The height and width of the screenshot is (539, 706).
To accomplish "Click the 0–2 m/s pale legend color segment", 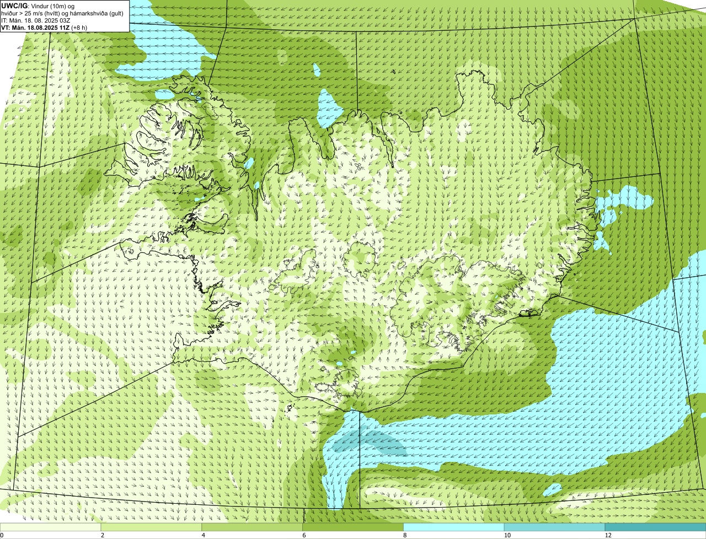I will click(51, 527).
